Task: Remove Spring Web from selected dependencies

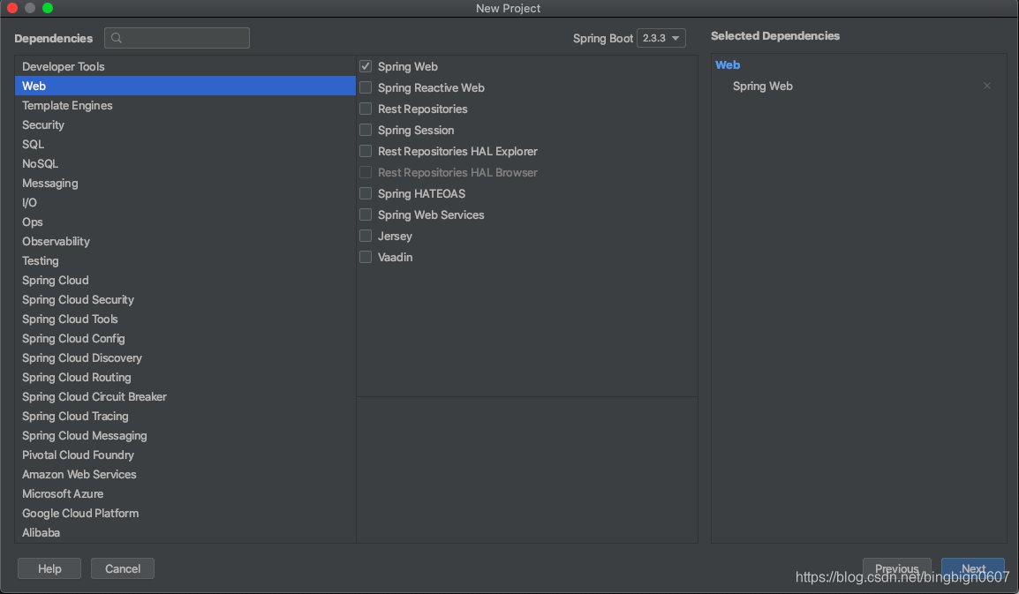Action: tap(986, 86)
